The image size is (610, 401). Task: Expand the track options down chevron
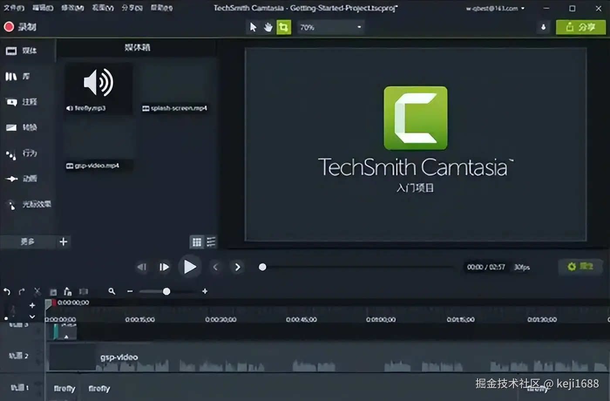[32, 316]
